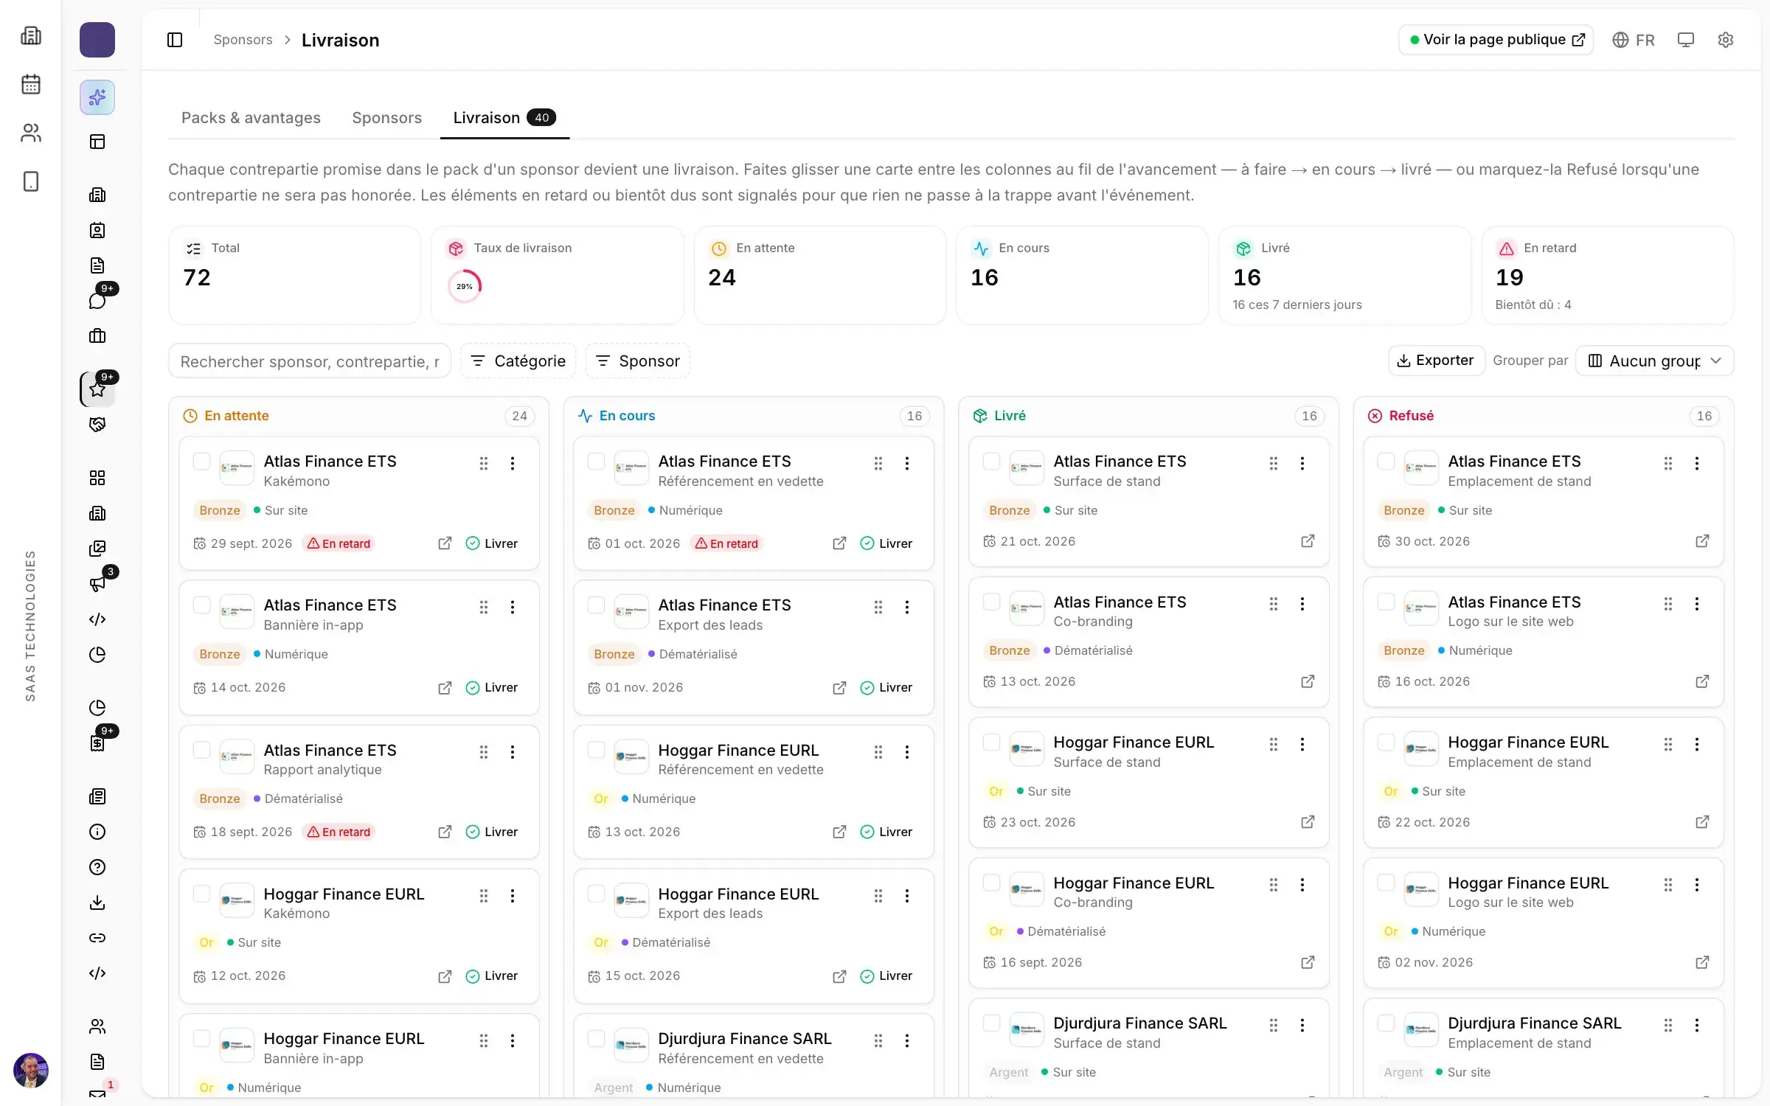The image size is (1770, 1106).
Task: Open the link chain icon in sidebar
Action: [97, 938]
